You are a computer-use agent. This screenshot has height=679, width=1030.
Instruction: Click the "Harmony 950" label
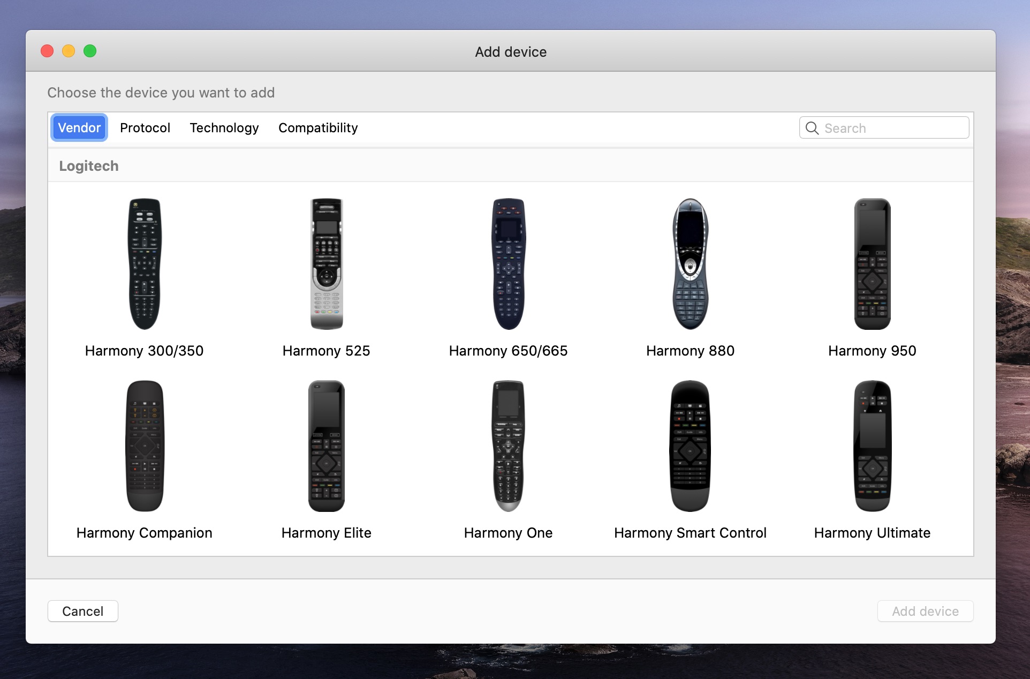873,351
